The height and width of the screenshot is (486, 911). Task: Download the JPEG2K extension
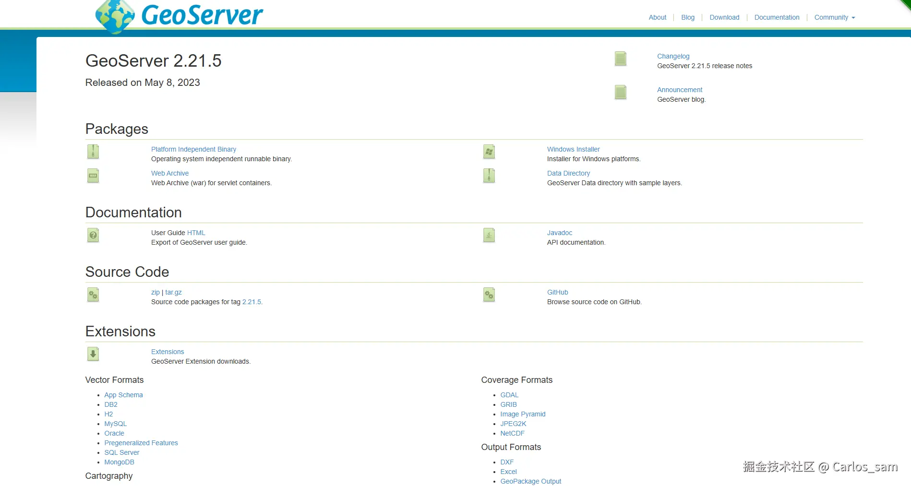coord(513,424)
